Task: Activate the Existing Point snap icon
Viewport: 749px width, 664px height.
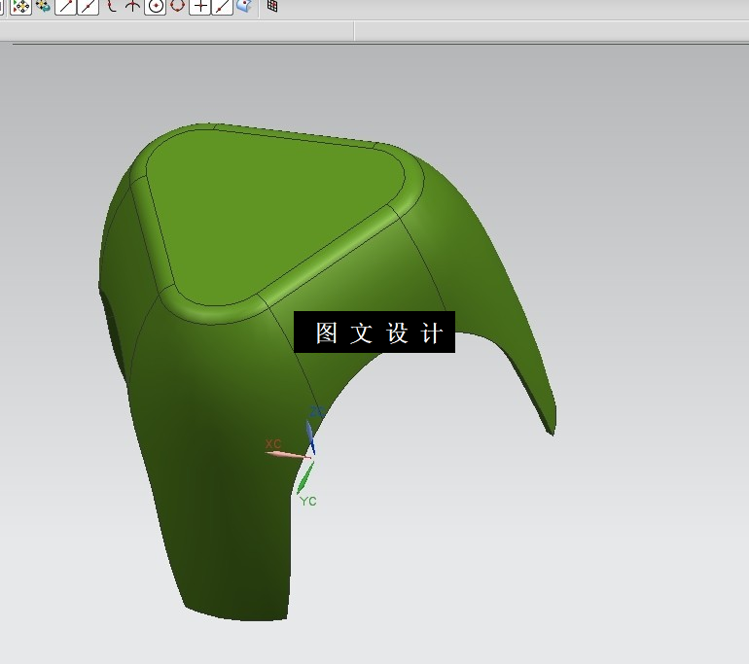Action: [x=200, y=6]
